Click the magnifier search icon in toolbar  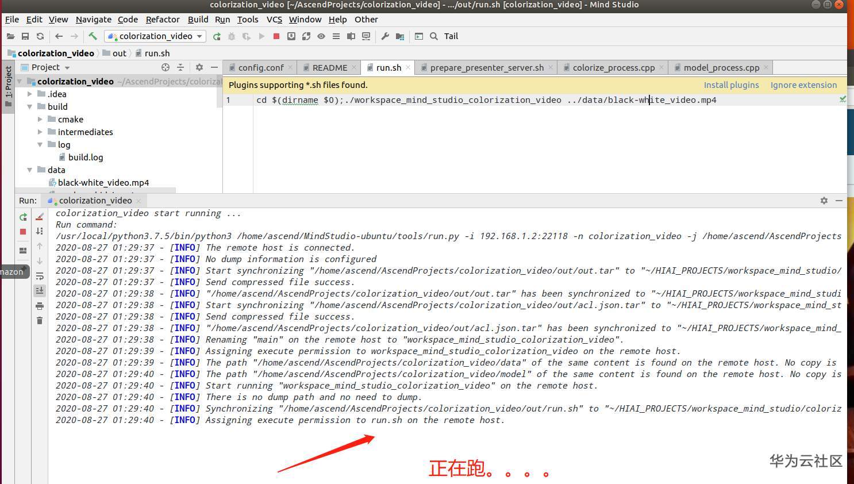pos(434,36)
